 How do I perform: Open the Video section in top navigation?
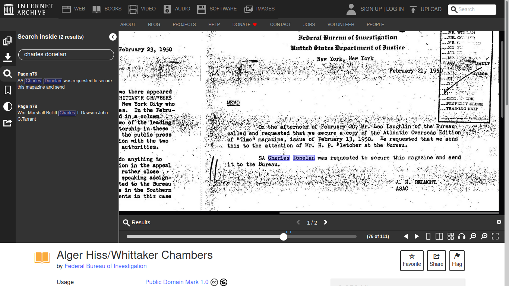(x=142, y=9)
